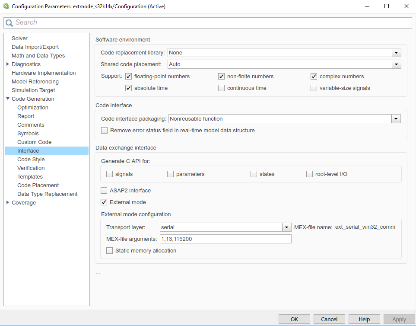
Task: Enable C API generation for states
Action: 254,174
